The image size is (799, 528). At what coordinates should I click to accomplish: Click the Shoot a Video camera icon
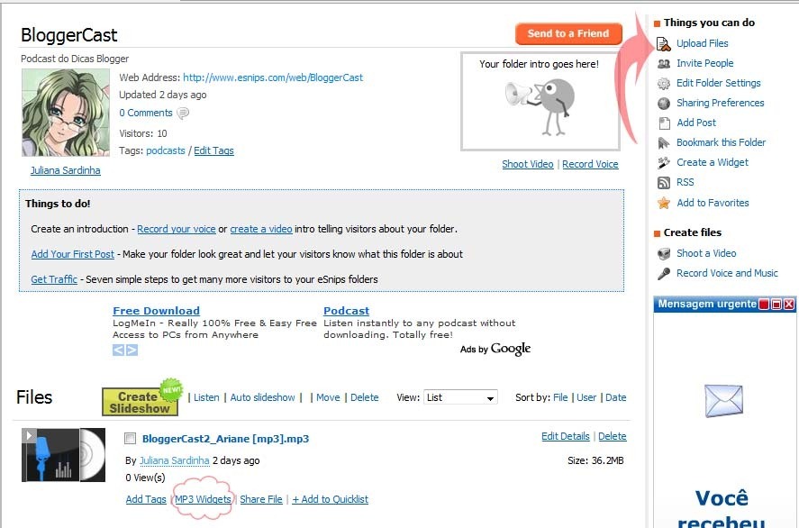click(664, 253)
